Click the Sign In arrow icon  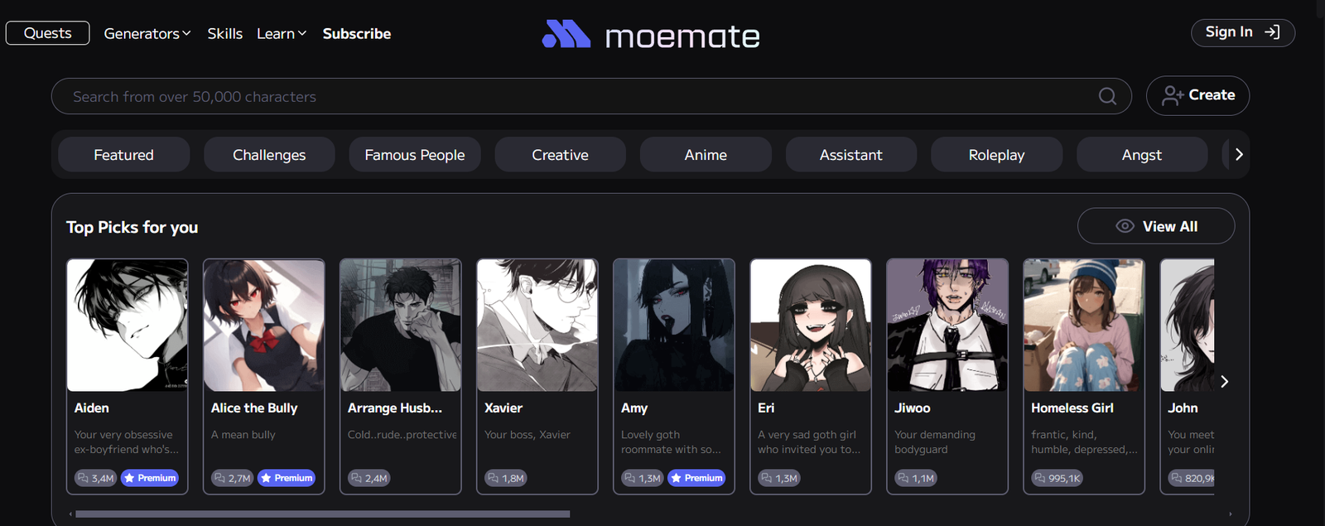click(x=1272, y=32)
